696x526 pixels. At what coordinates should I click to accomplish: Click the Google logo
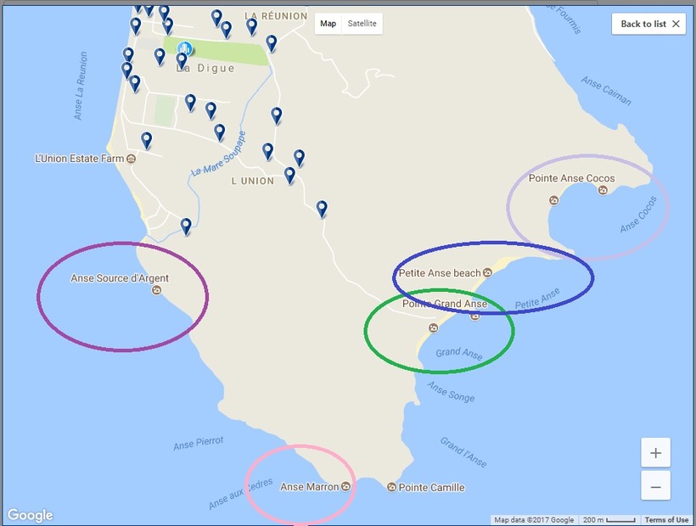[30, 515]
